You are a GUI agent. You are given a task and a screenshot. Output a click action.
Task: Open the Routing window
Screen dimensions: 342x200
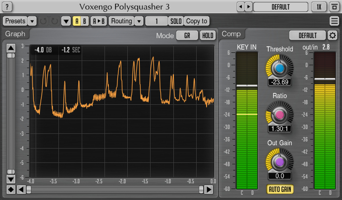click(x=122, y=21)
